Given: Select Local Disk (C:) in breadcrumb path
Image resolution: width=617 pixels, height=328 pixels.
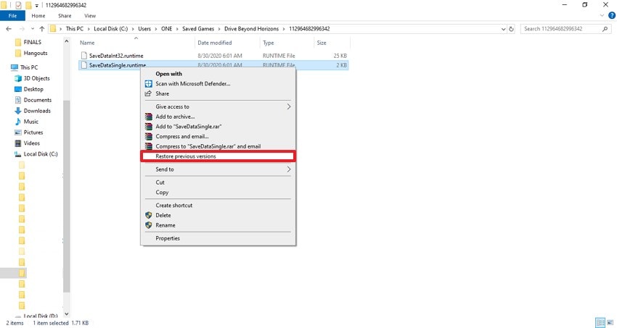Looking at the screenshot, I should coord(110,29).
